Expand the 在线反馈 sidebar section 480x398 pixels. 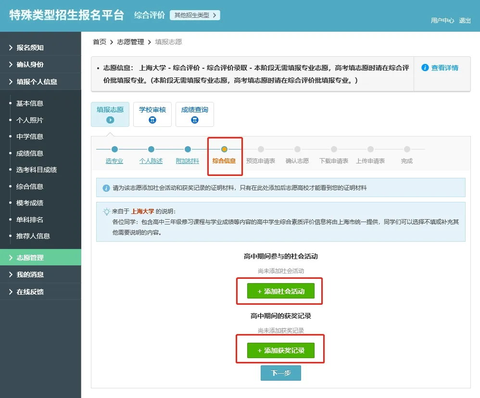coord(40,292)
